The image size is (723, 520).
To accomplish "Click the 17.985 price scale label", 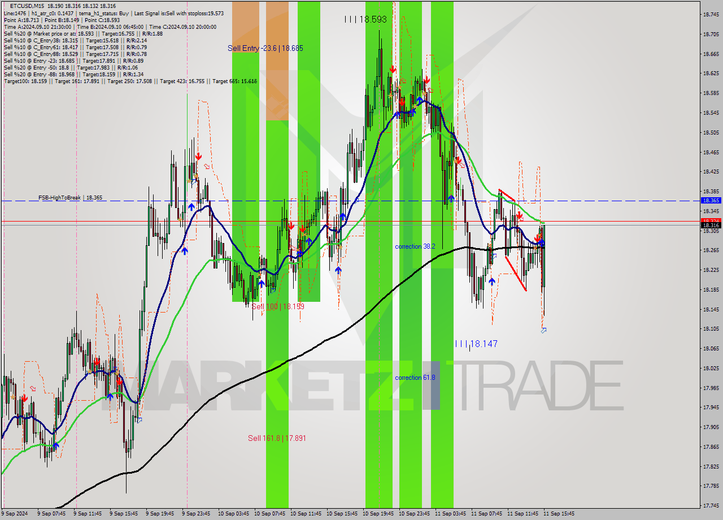I will tap(711, 388).
